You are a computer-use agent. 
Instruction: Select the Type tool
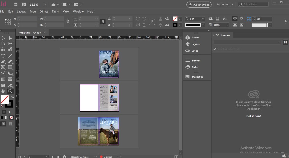[3, 56]
